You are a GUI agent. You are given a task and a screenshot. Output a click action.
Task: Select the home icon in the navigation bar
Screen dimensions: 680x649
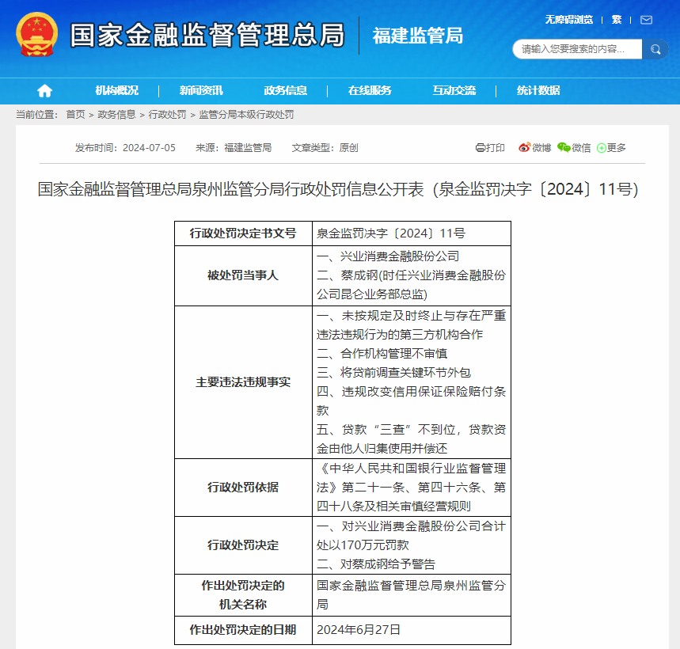tap(44, 91)
